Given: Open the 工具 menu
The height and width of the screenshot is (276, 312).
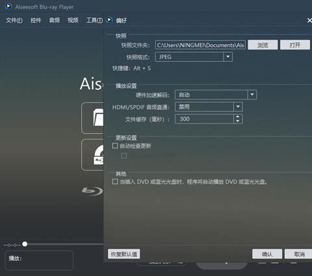Looking at the screenshot, I should (94, 20).
